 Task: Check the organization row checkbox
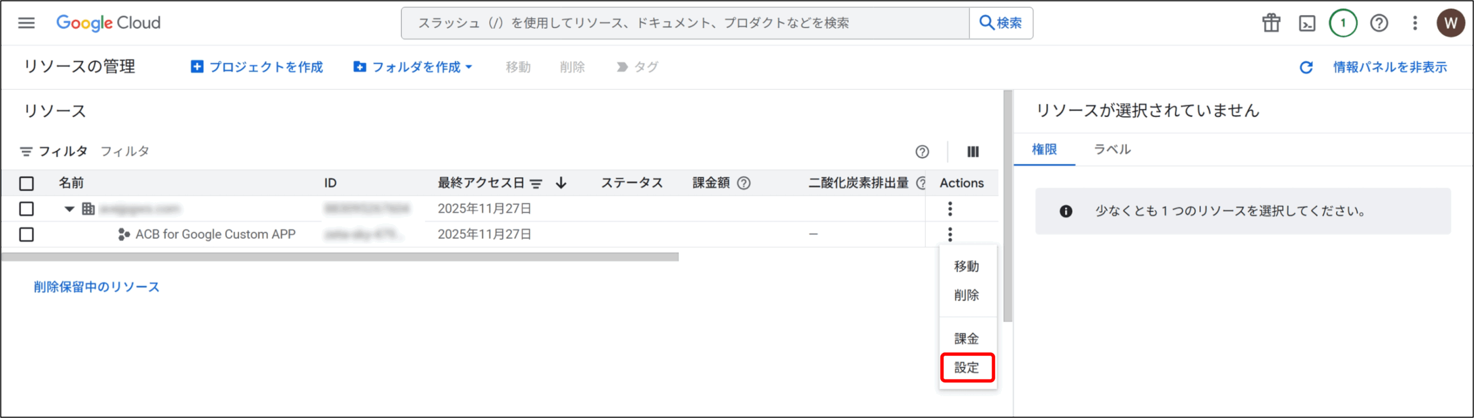[26, 208]
